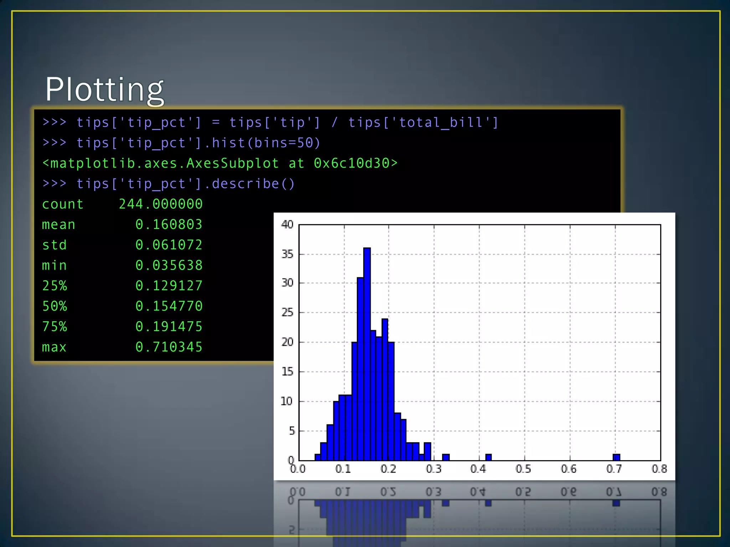Screen dimensions: 730x547
Task: Click the tallest histogram bar near 36
Action: coord(367,354)
